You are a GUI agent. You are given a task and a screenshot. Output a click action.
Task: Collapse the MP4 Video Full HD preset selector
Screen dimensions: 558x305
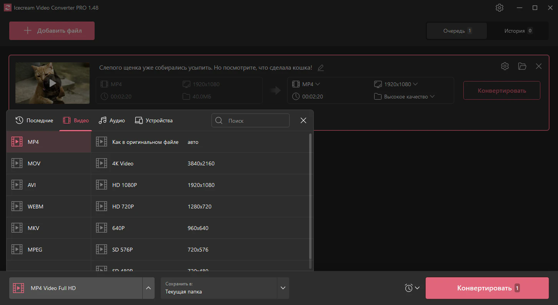tap(148, 288)
